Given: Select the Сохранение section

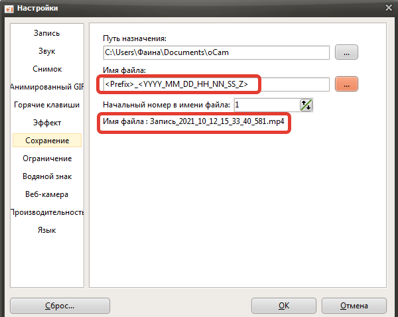Looking at the screenshot, I should pyautogui.click(x=47, y=141).
